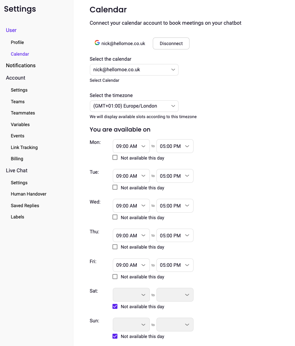Open Labels settings page
The image size is (295, 346).
pyautogui.click(x=17, y=217)
